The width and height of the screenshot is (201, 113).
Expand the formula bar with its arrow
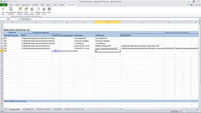(200, 19)
